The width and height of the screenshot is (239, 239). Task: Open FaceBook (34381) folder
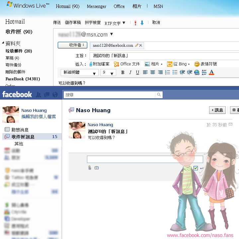coord(23,79)
